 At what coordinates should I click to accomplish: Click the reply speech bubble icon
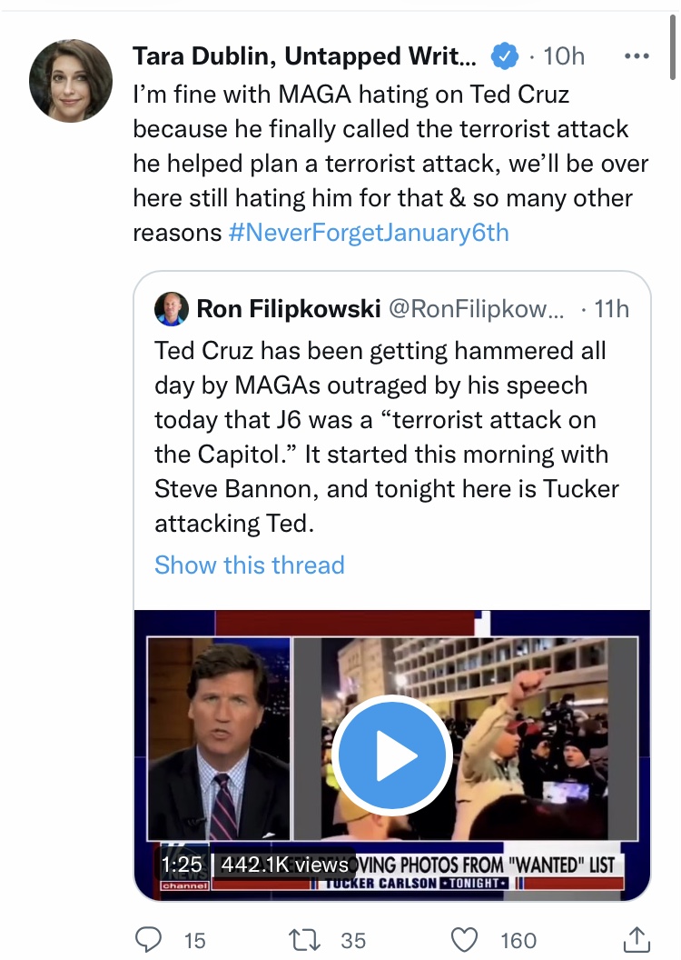148,940
